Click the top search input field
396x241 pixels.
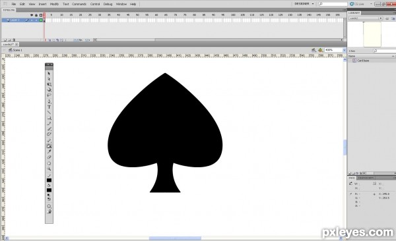[x=333, y=4]
